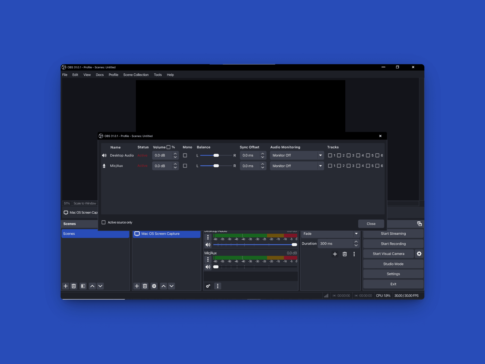Open sources properties gear icon
This screenshot has height=364, width=485.
point(154,286)
